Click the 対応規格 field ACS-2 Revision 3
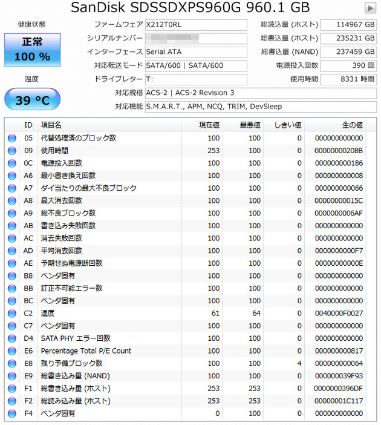The image size is (381, 425). (x=261, y=93)
